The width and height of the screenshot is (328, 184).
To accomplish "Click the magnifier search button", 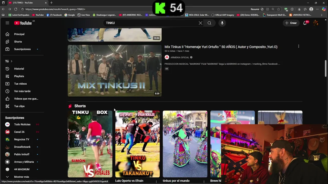I will (209, 23).
